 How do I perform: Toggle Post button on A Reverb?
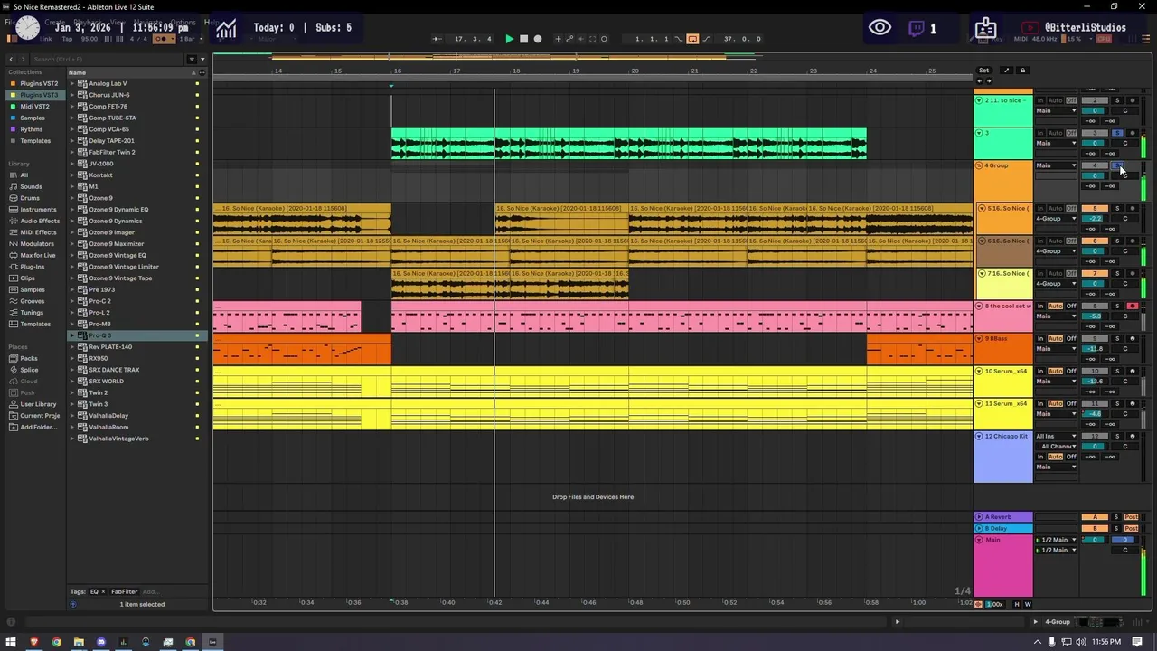(1131, 517)
